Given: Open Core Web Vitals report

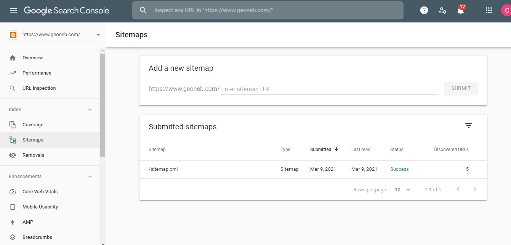Looking at the screenshot, I should coord(50,192).
